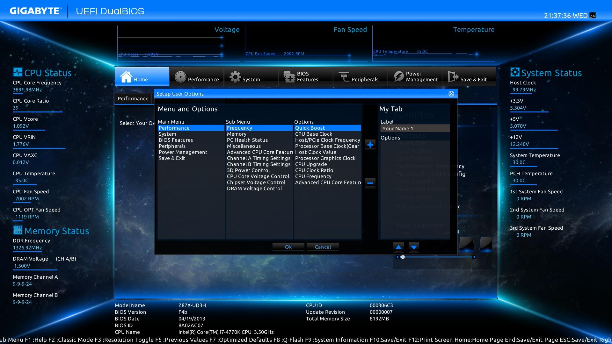Select Frequency in Sub Menu list
The height and width of the screenshot is (344, 612).
click(x=259, y=128)
